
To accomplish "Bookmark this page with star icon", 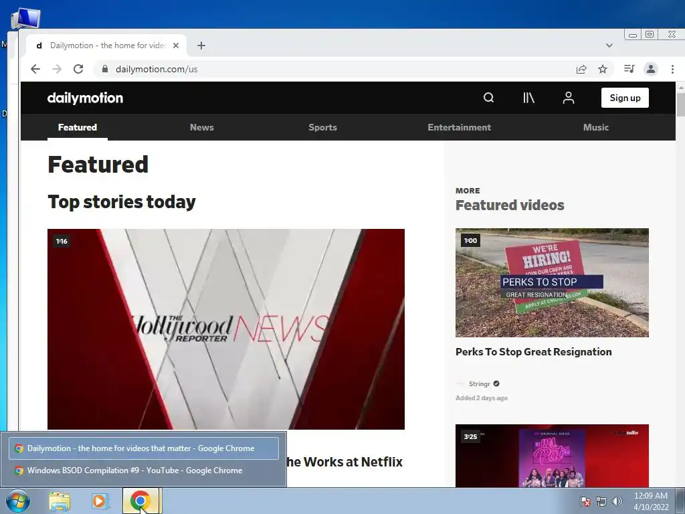I will click(603, 69).
